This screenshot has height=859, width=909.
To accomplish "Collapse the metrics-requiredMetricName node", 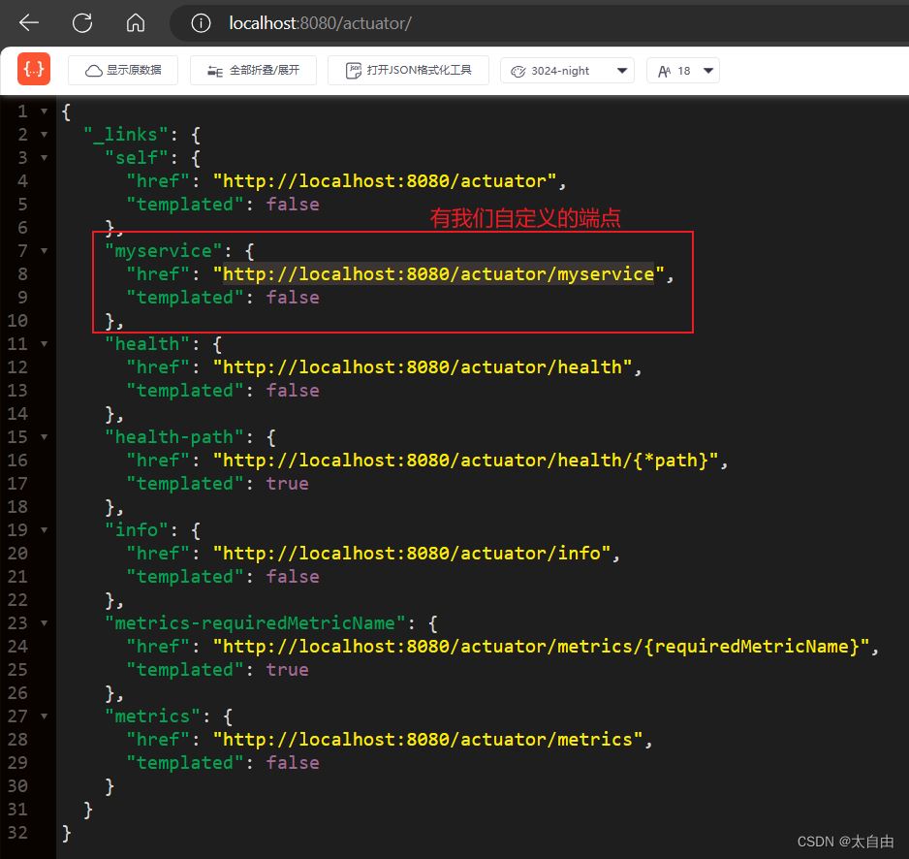I will (x=44, y=623).
